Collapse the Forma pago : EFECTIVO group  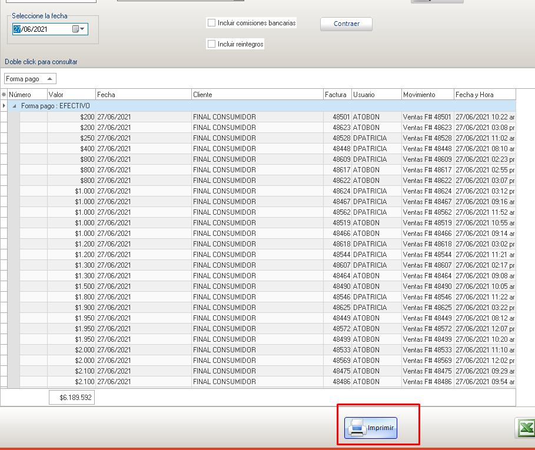14,106
